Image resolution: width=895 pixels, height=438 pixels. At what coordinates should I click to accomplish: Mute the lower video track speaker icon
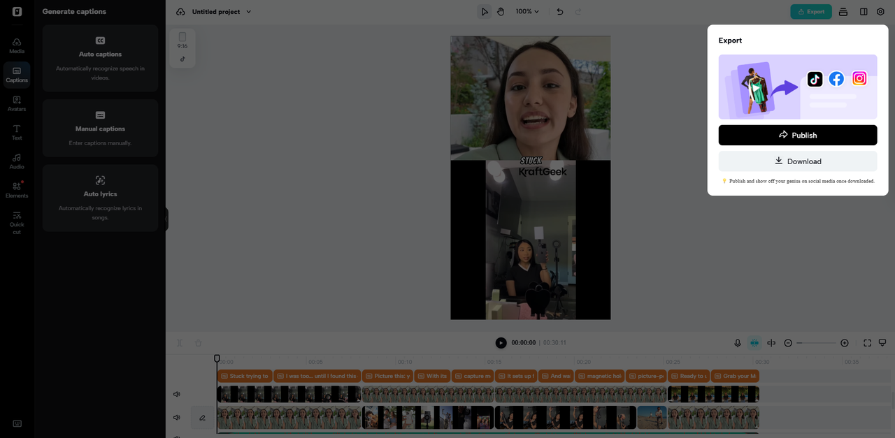[176, 417]
